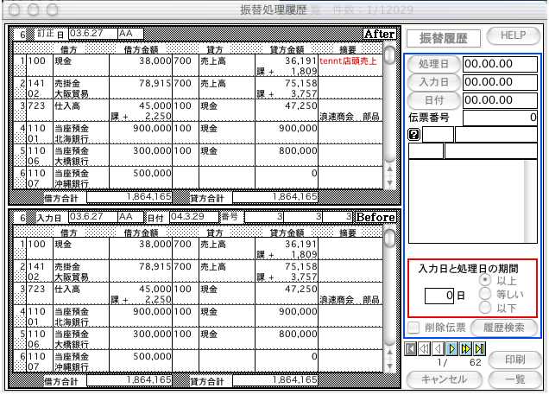Go to the last record
The height and width of the screenshot is (395, 549).
click(479, 347)
